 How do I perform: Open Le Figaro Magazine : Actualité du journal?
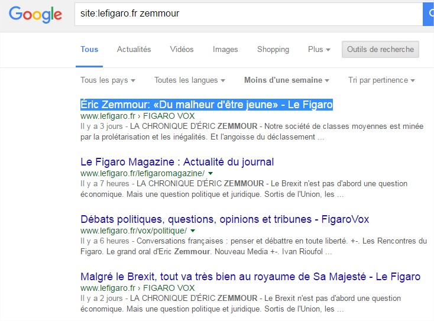177,162
